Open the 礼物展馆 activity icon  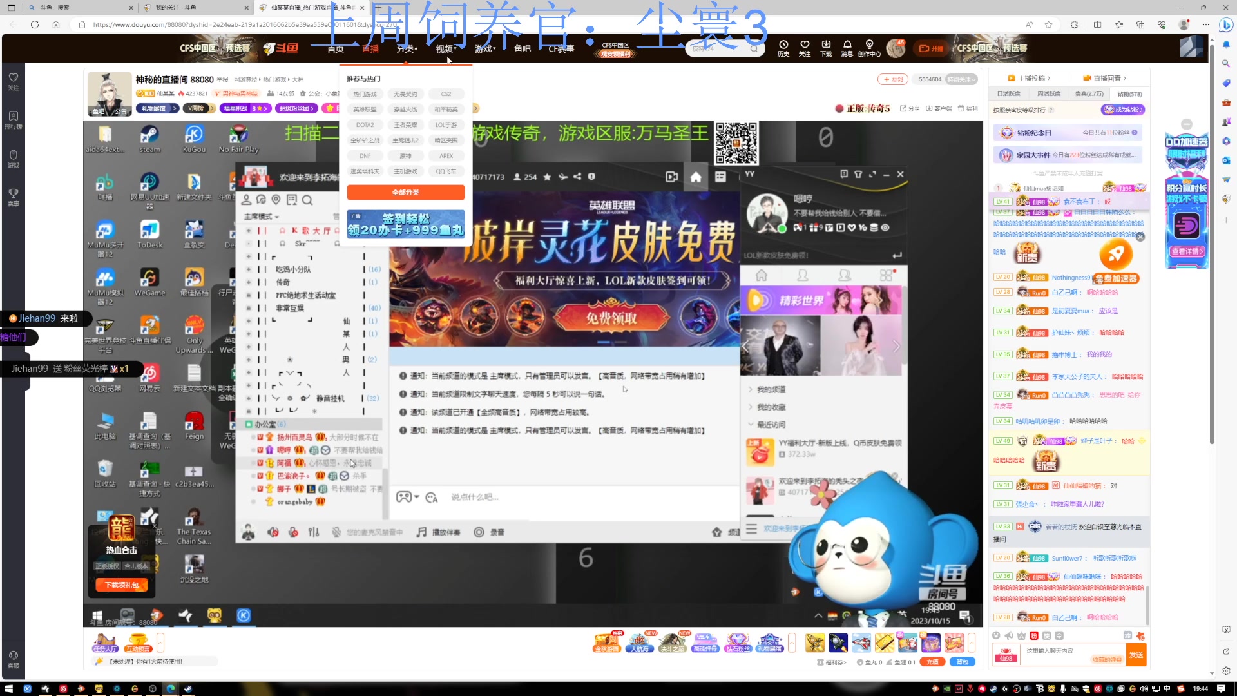click(770, 643)
